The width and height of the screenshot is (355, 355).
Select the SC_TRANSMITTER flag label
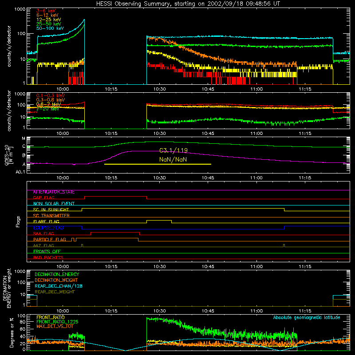(51, 216)
